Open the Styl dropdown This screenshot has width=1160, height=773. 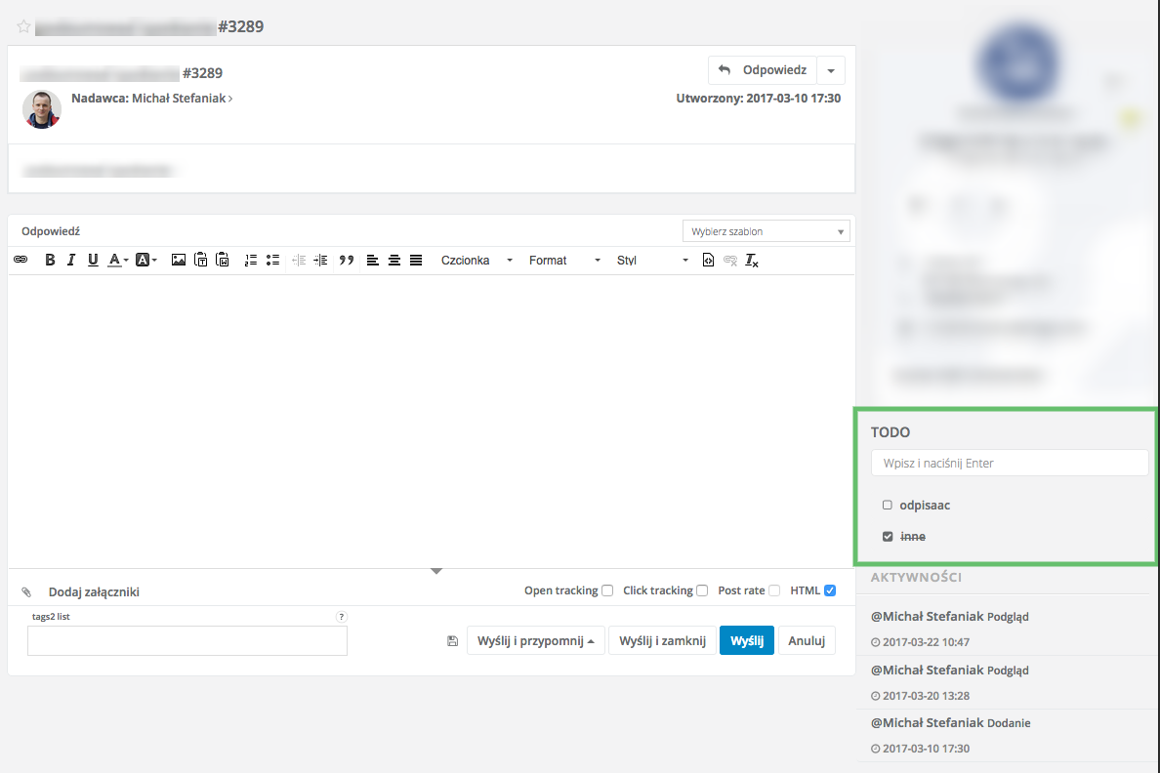click(651, 260)
